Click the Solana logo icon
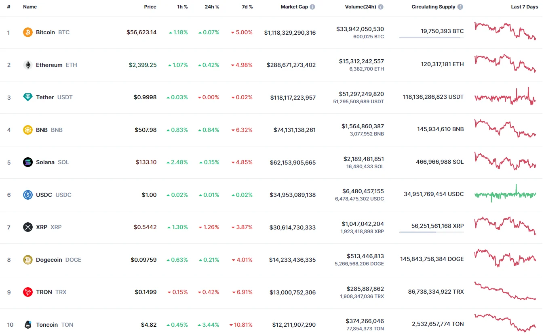The height and width of the screenshot is (336, 544). click(x=28, y=162)
